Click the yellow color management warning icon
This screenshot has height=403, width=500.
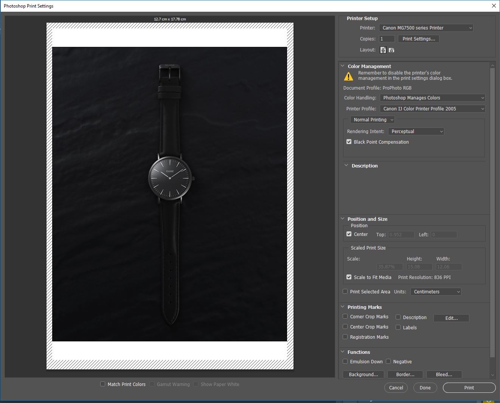[x=348, y=76]
